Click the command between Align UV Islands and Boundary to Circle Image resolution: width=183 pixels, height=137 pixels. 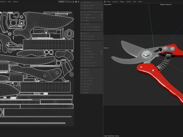coord(91,60)
